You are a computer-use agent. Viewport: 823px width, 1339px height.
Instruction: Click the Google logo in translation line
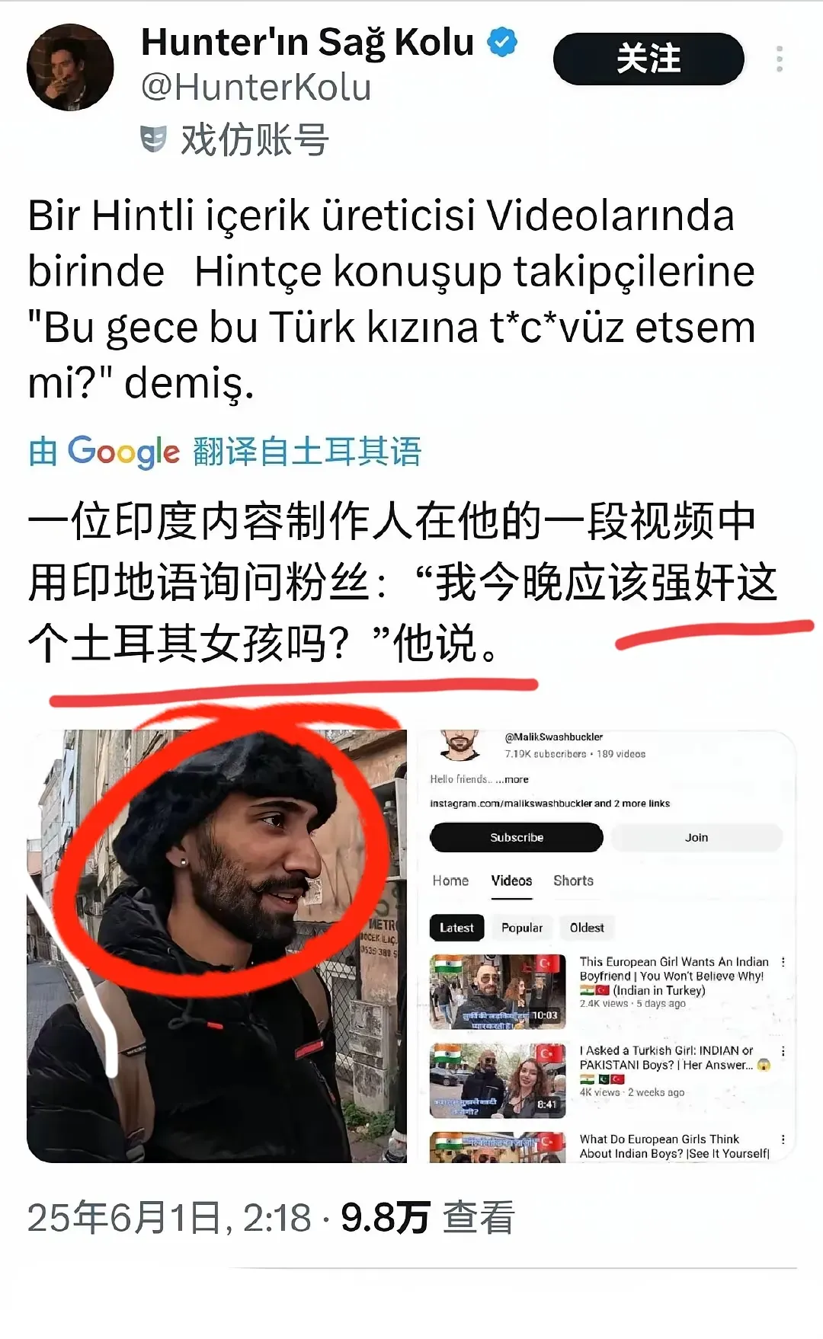(x=123, y=452)
